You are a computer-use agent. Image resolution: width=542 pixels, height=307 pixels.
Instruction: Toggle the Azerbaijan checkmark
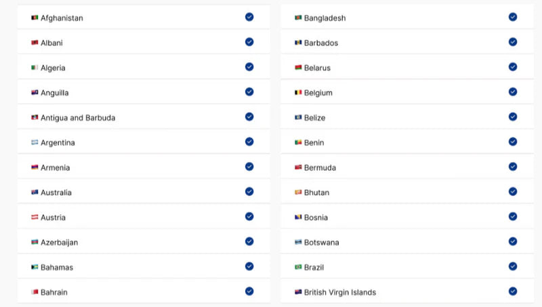pos(249,241)
